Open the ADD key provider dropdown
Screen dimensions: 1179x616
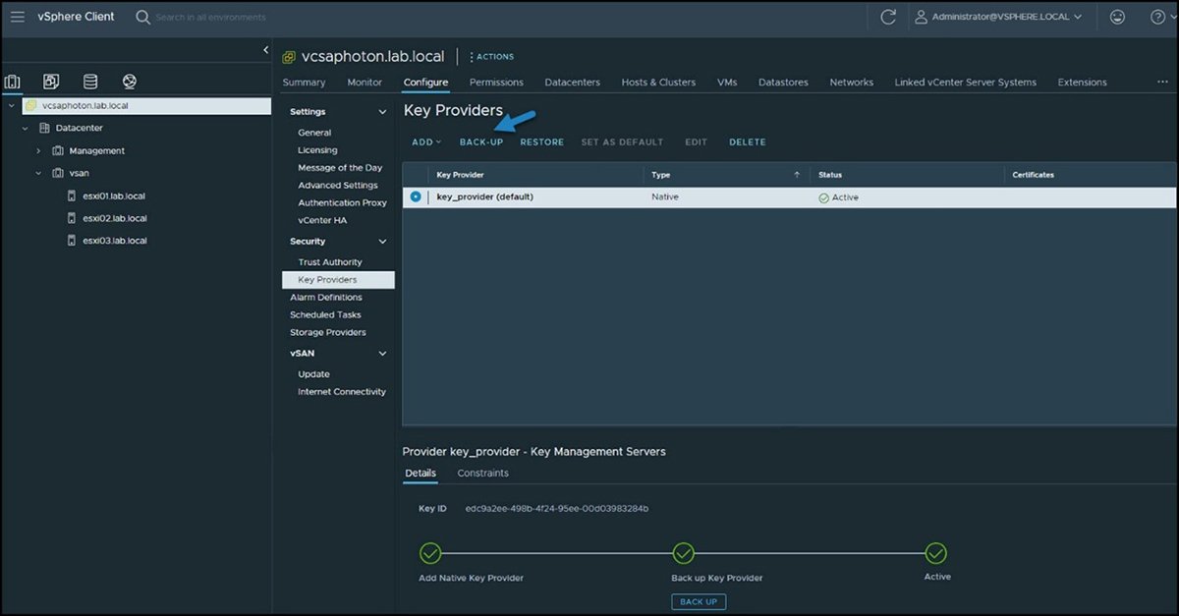pyautogui.click(x=426, y=142)
